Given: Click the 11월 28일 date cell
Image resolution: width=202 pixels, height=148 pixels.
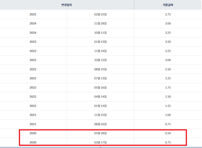Looking at the screenshot, I should [100, 24].
